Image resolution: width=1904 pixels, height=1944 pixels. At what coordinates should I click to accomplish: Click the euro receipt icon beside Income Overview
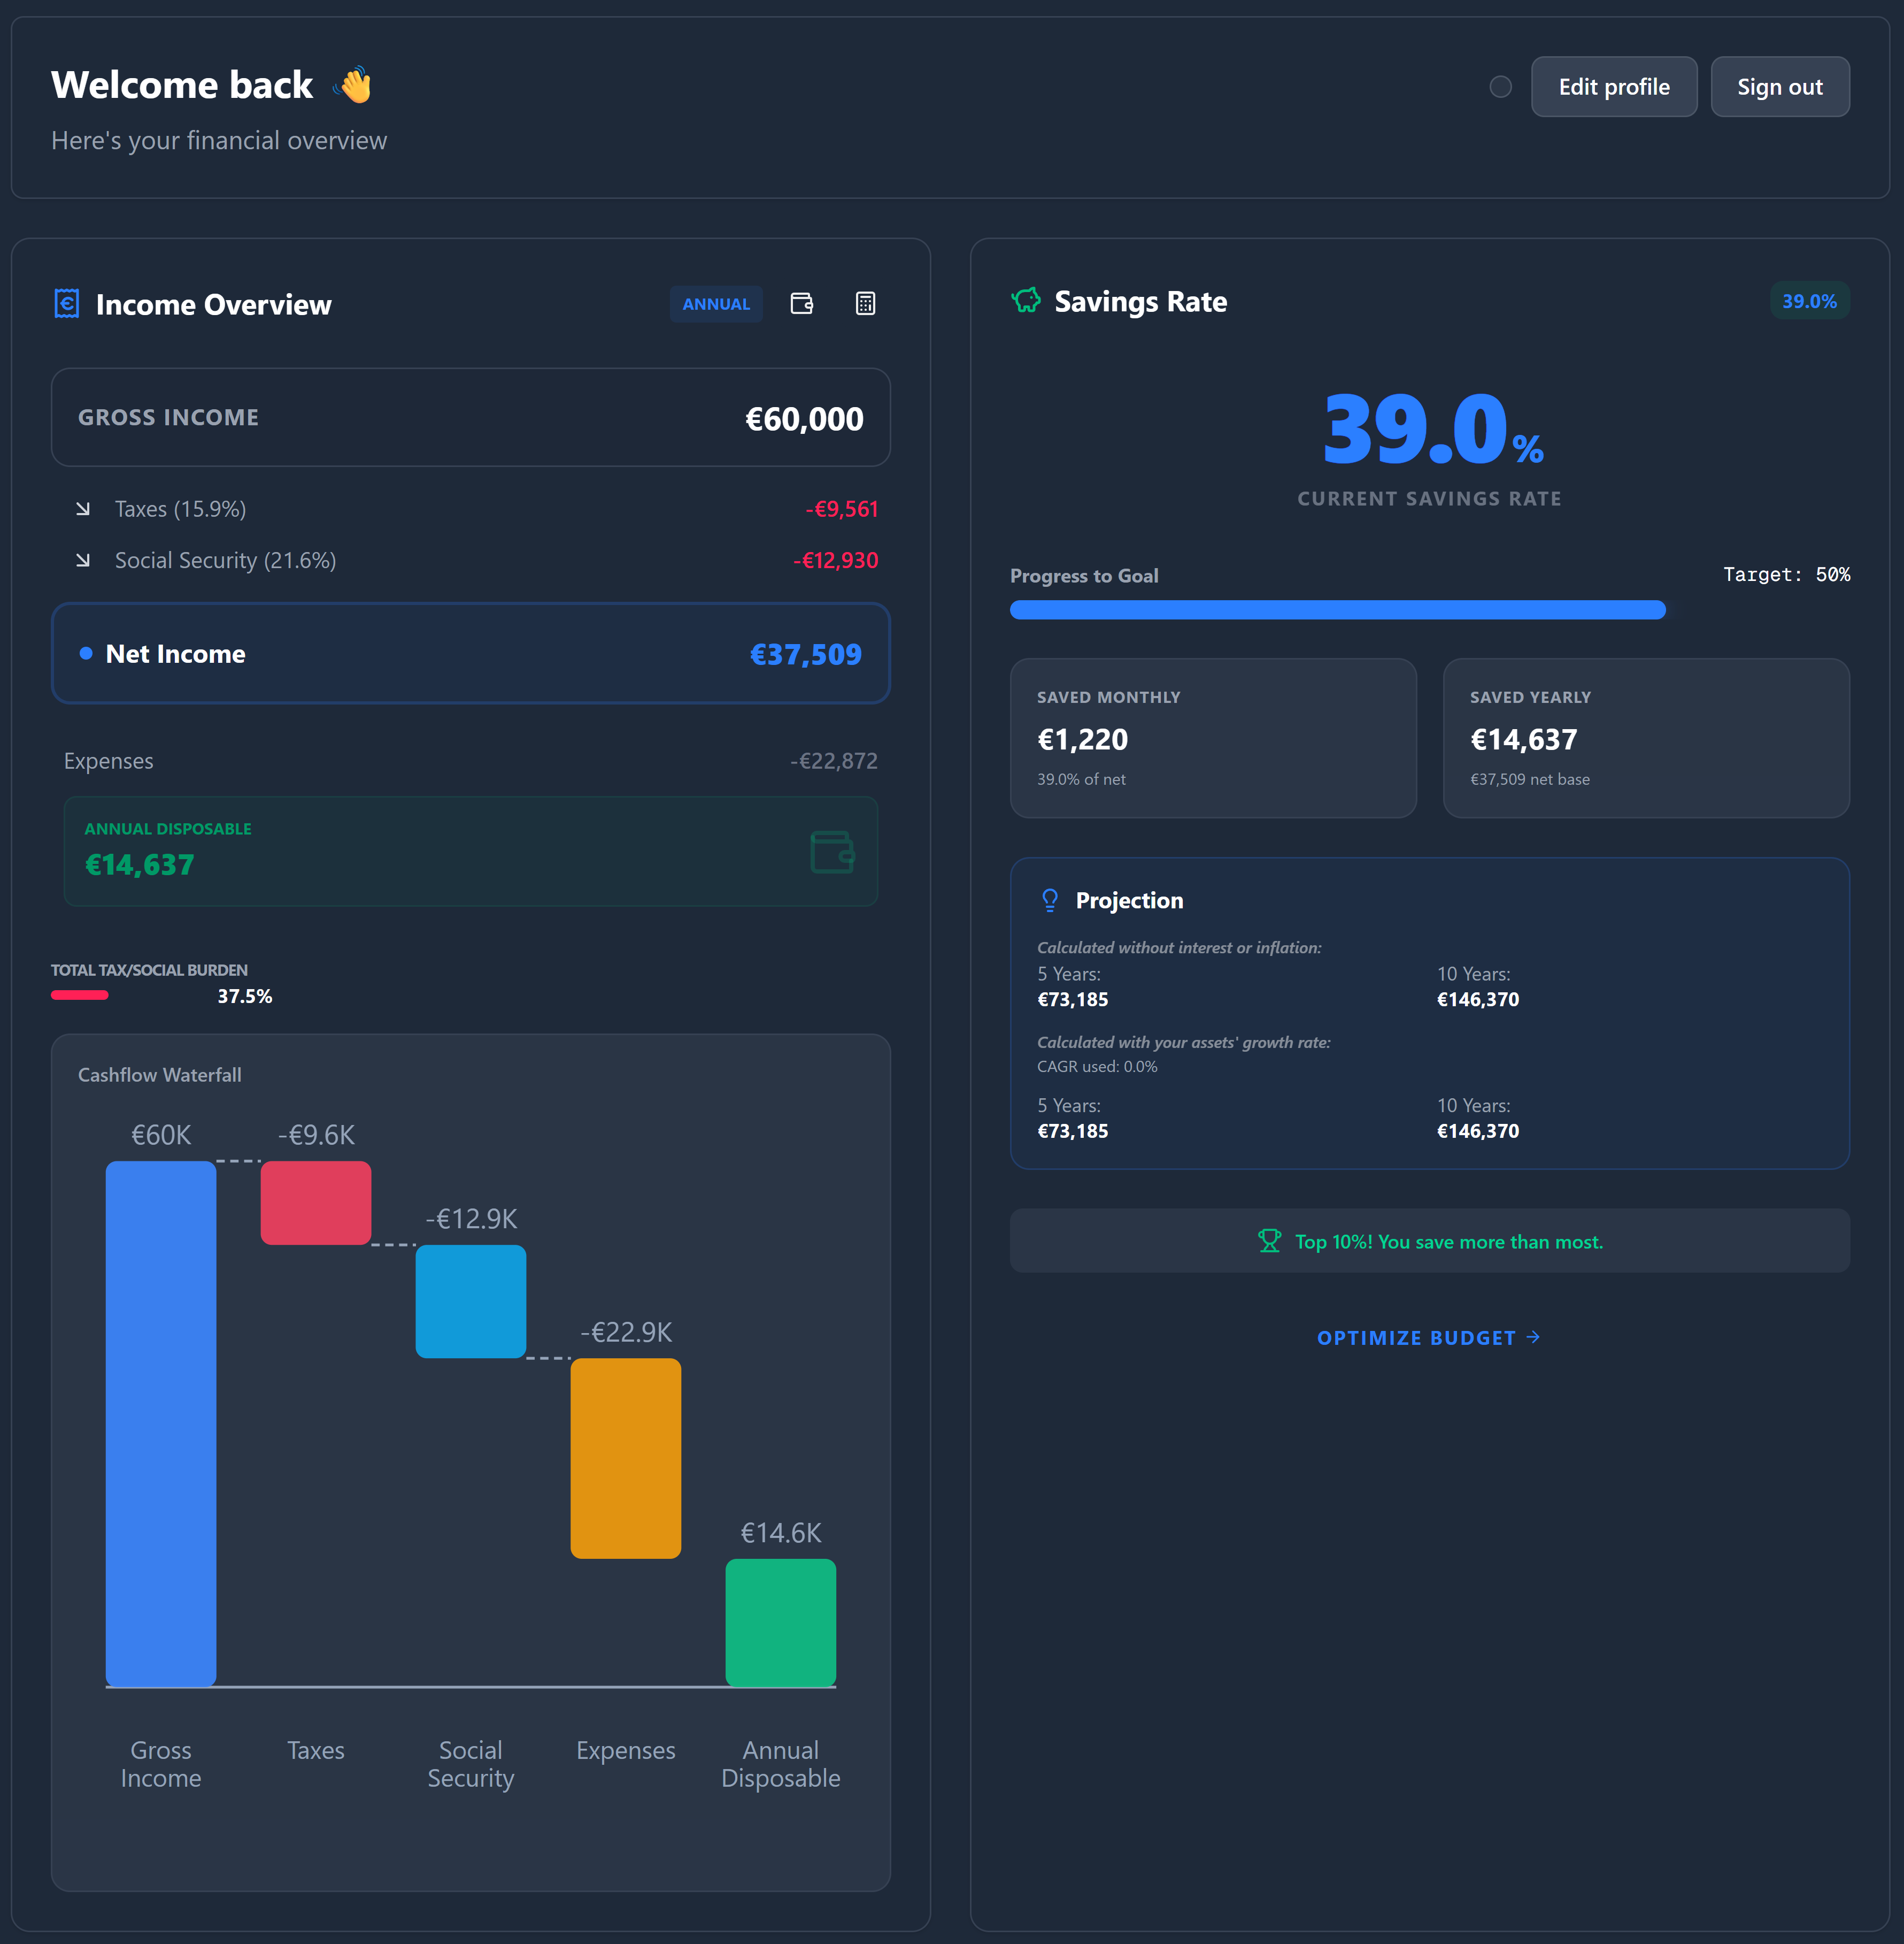[67, 303]
